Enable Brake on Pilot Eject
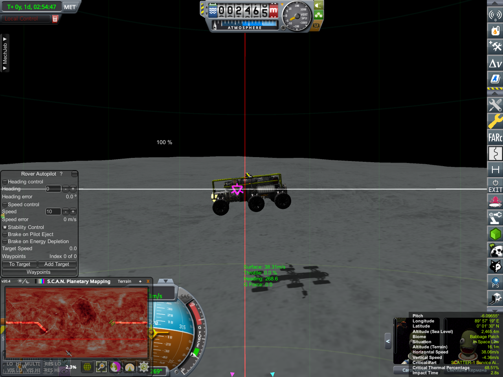 point(5,234)
